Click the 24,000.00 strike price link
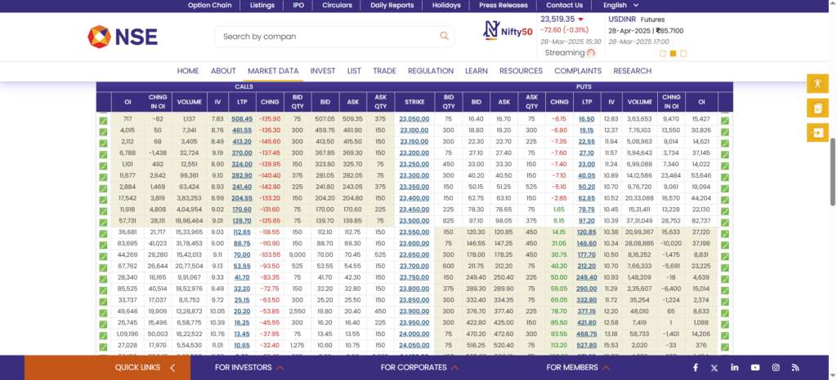Screen dimensions: 837x380 [414, 334]
